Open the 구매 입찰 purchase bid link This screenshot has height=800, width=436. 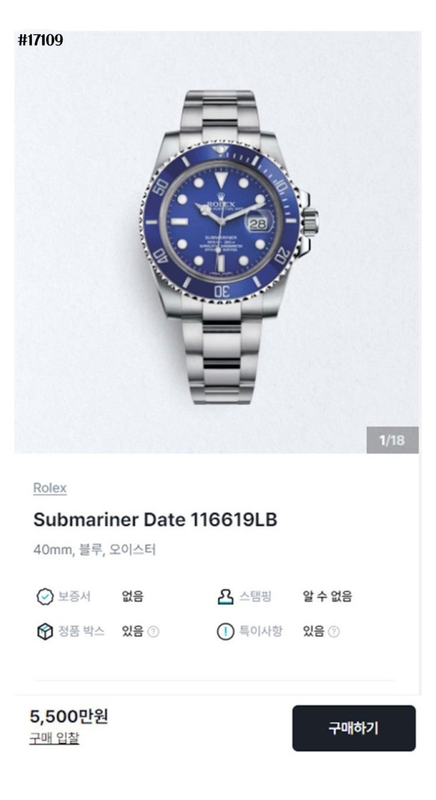click(x=54, y=739)
